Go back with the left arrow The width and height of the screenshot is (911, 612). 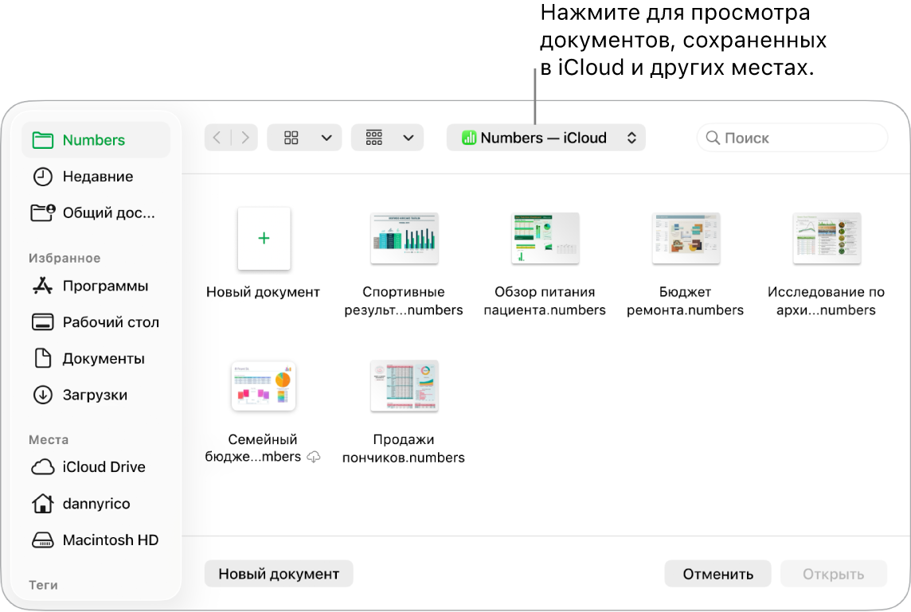click(217, 138)
